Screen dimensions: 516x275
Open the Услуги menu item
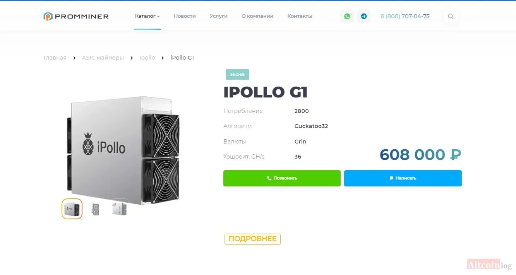pyautogui.click(x=219, y=16)
